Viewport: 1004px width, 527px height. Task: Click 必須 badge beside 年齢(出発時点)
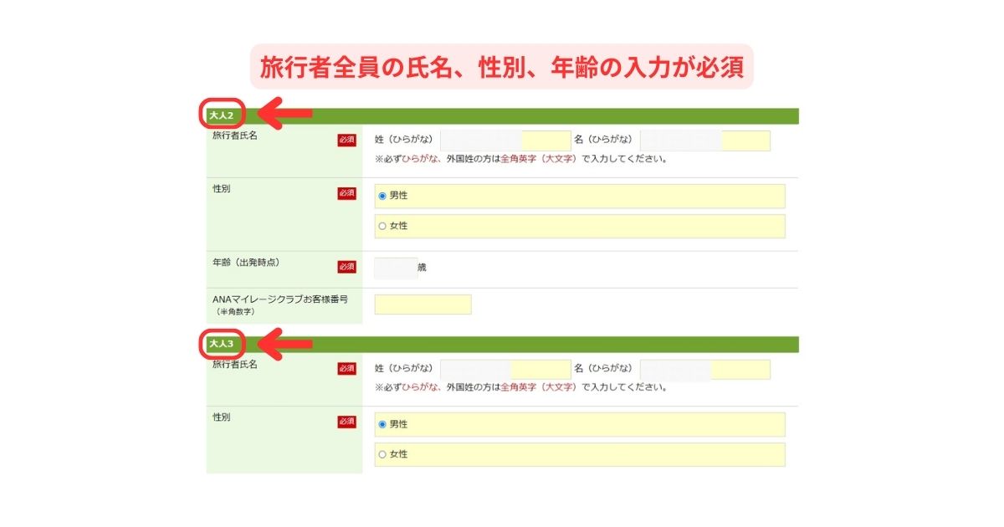346,267
